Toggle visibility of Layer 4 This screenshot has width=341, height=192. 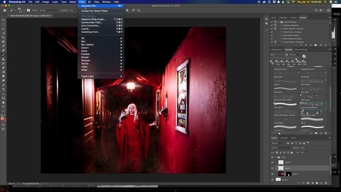[x=272, y=162]
